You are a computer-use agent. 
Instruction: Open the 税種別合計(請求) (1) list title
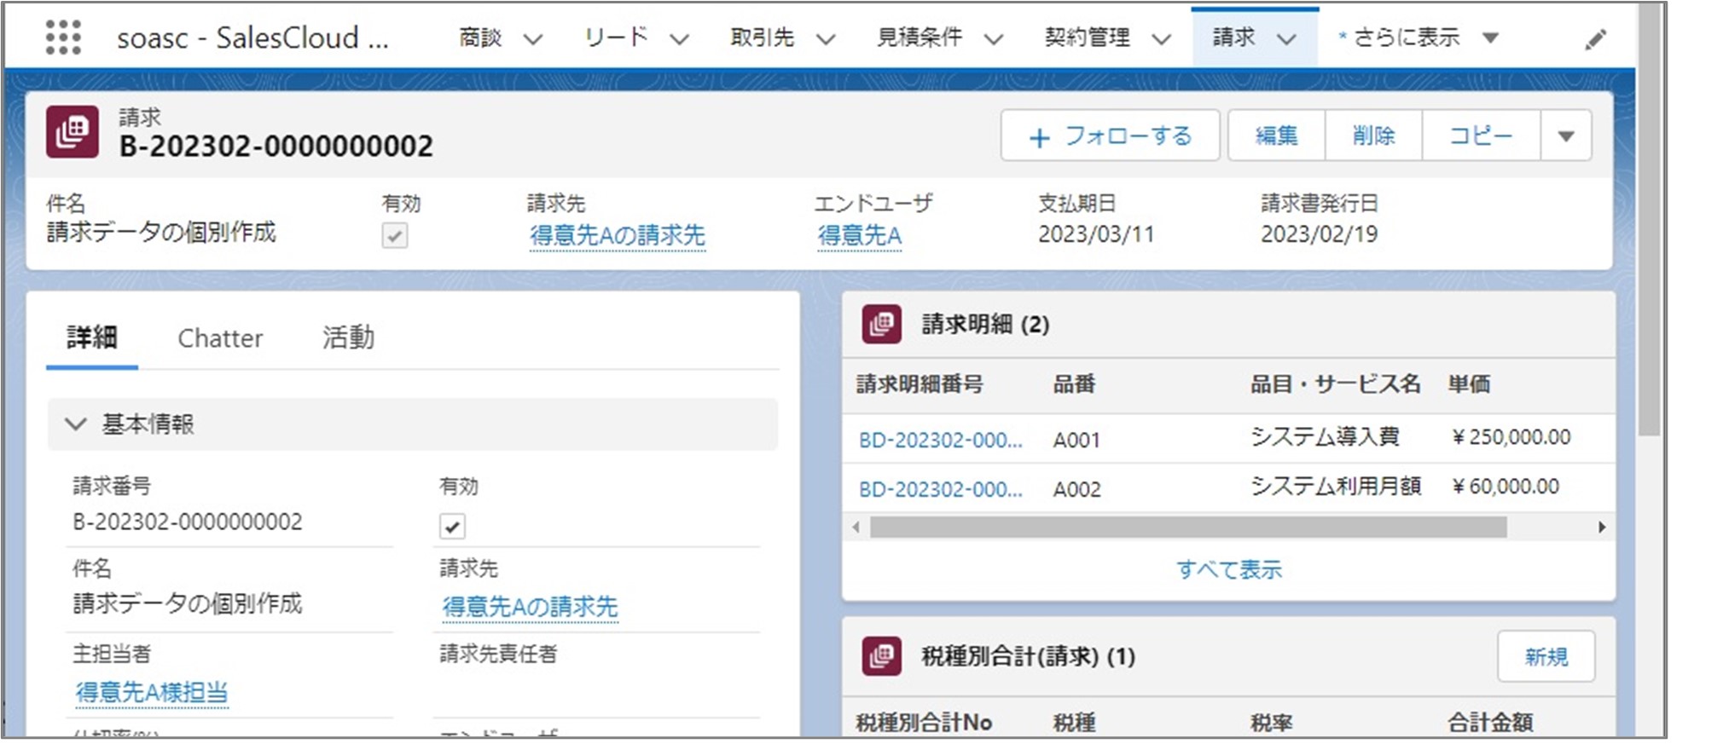coord(1028,656)
